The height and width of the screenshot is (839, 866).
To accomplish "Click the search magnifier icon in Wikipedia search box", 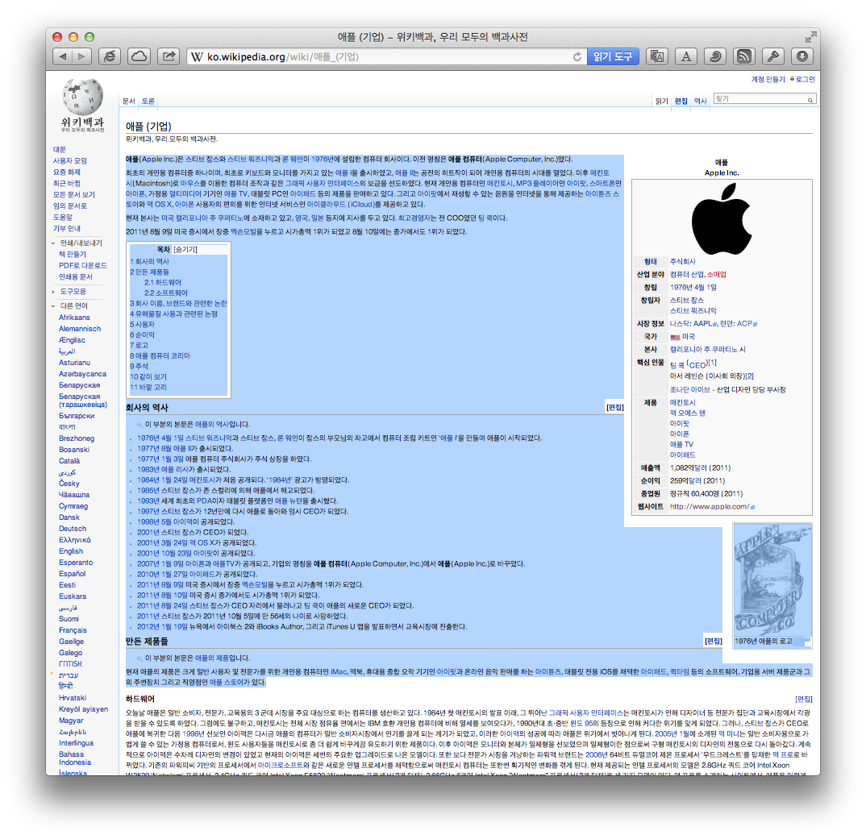I will (810, 100).
